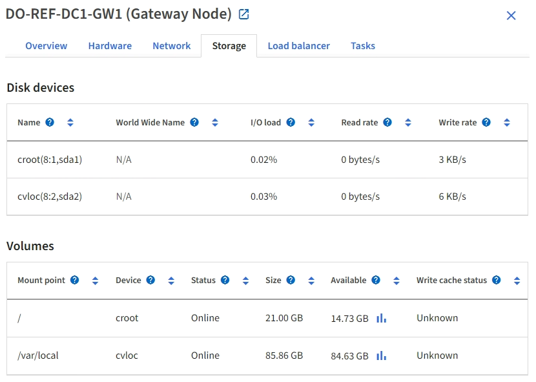Click I/O load help icon
The width and height of the screenshot is (536, 382).
tap(291, 122)
